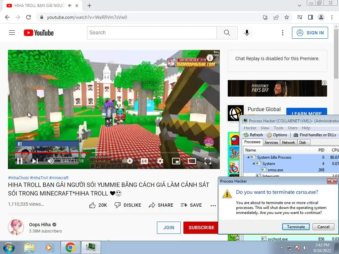Open Chrome media control icon
339x254 pixels.
(x=300, y=17)
